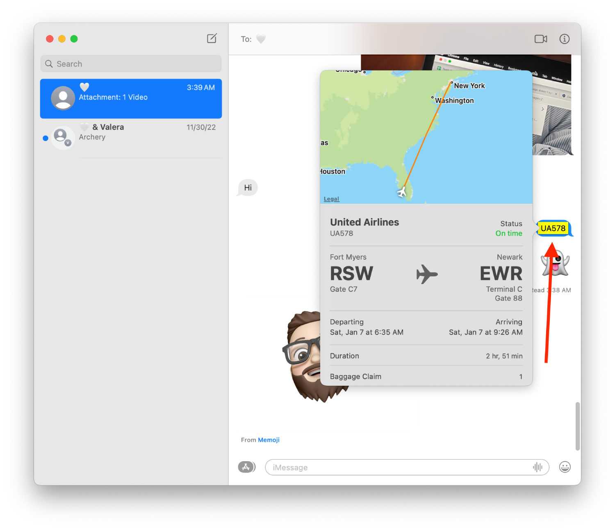Click the 3:39 AM timestamp
Viewport: 615px width, 530px height.
click(x=201, y=88)
